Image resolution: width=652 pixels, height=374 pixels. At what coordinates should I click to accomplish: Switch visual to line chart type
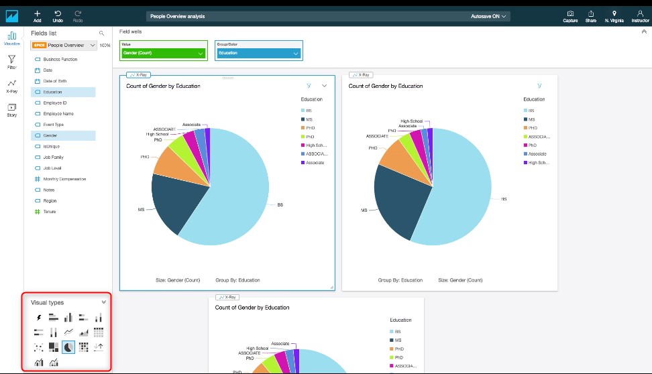tap(68, 332)
